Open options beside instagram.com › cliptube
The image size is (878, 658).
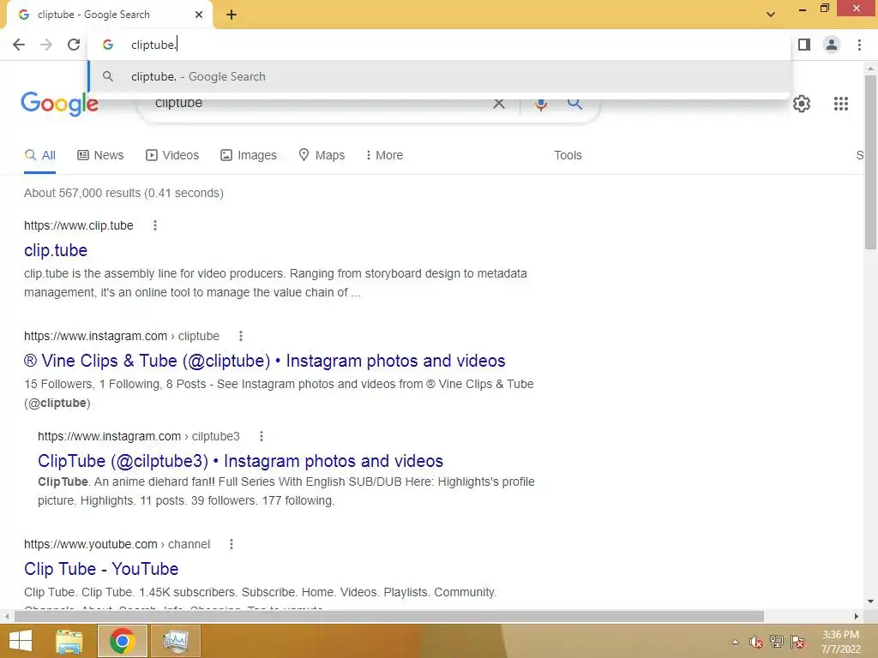(241, 336)
